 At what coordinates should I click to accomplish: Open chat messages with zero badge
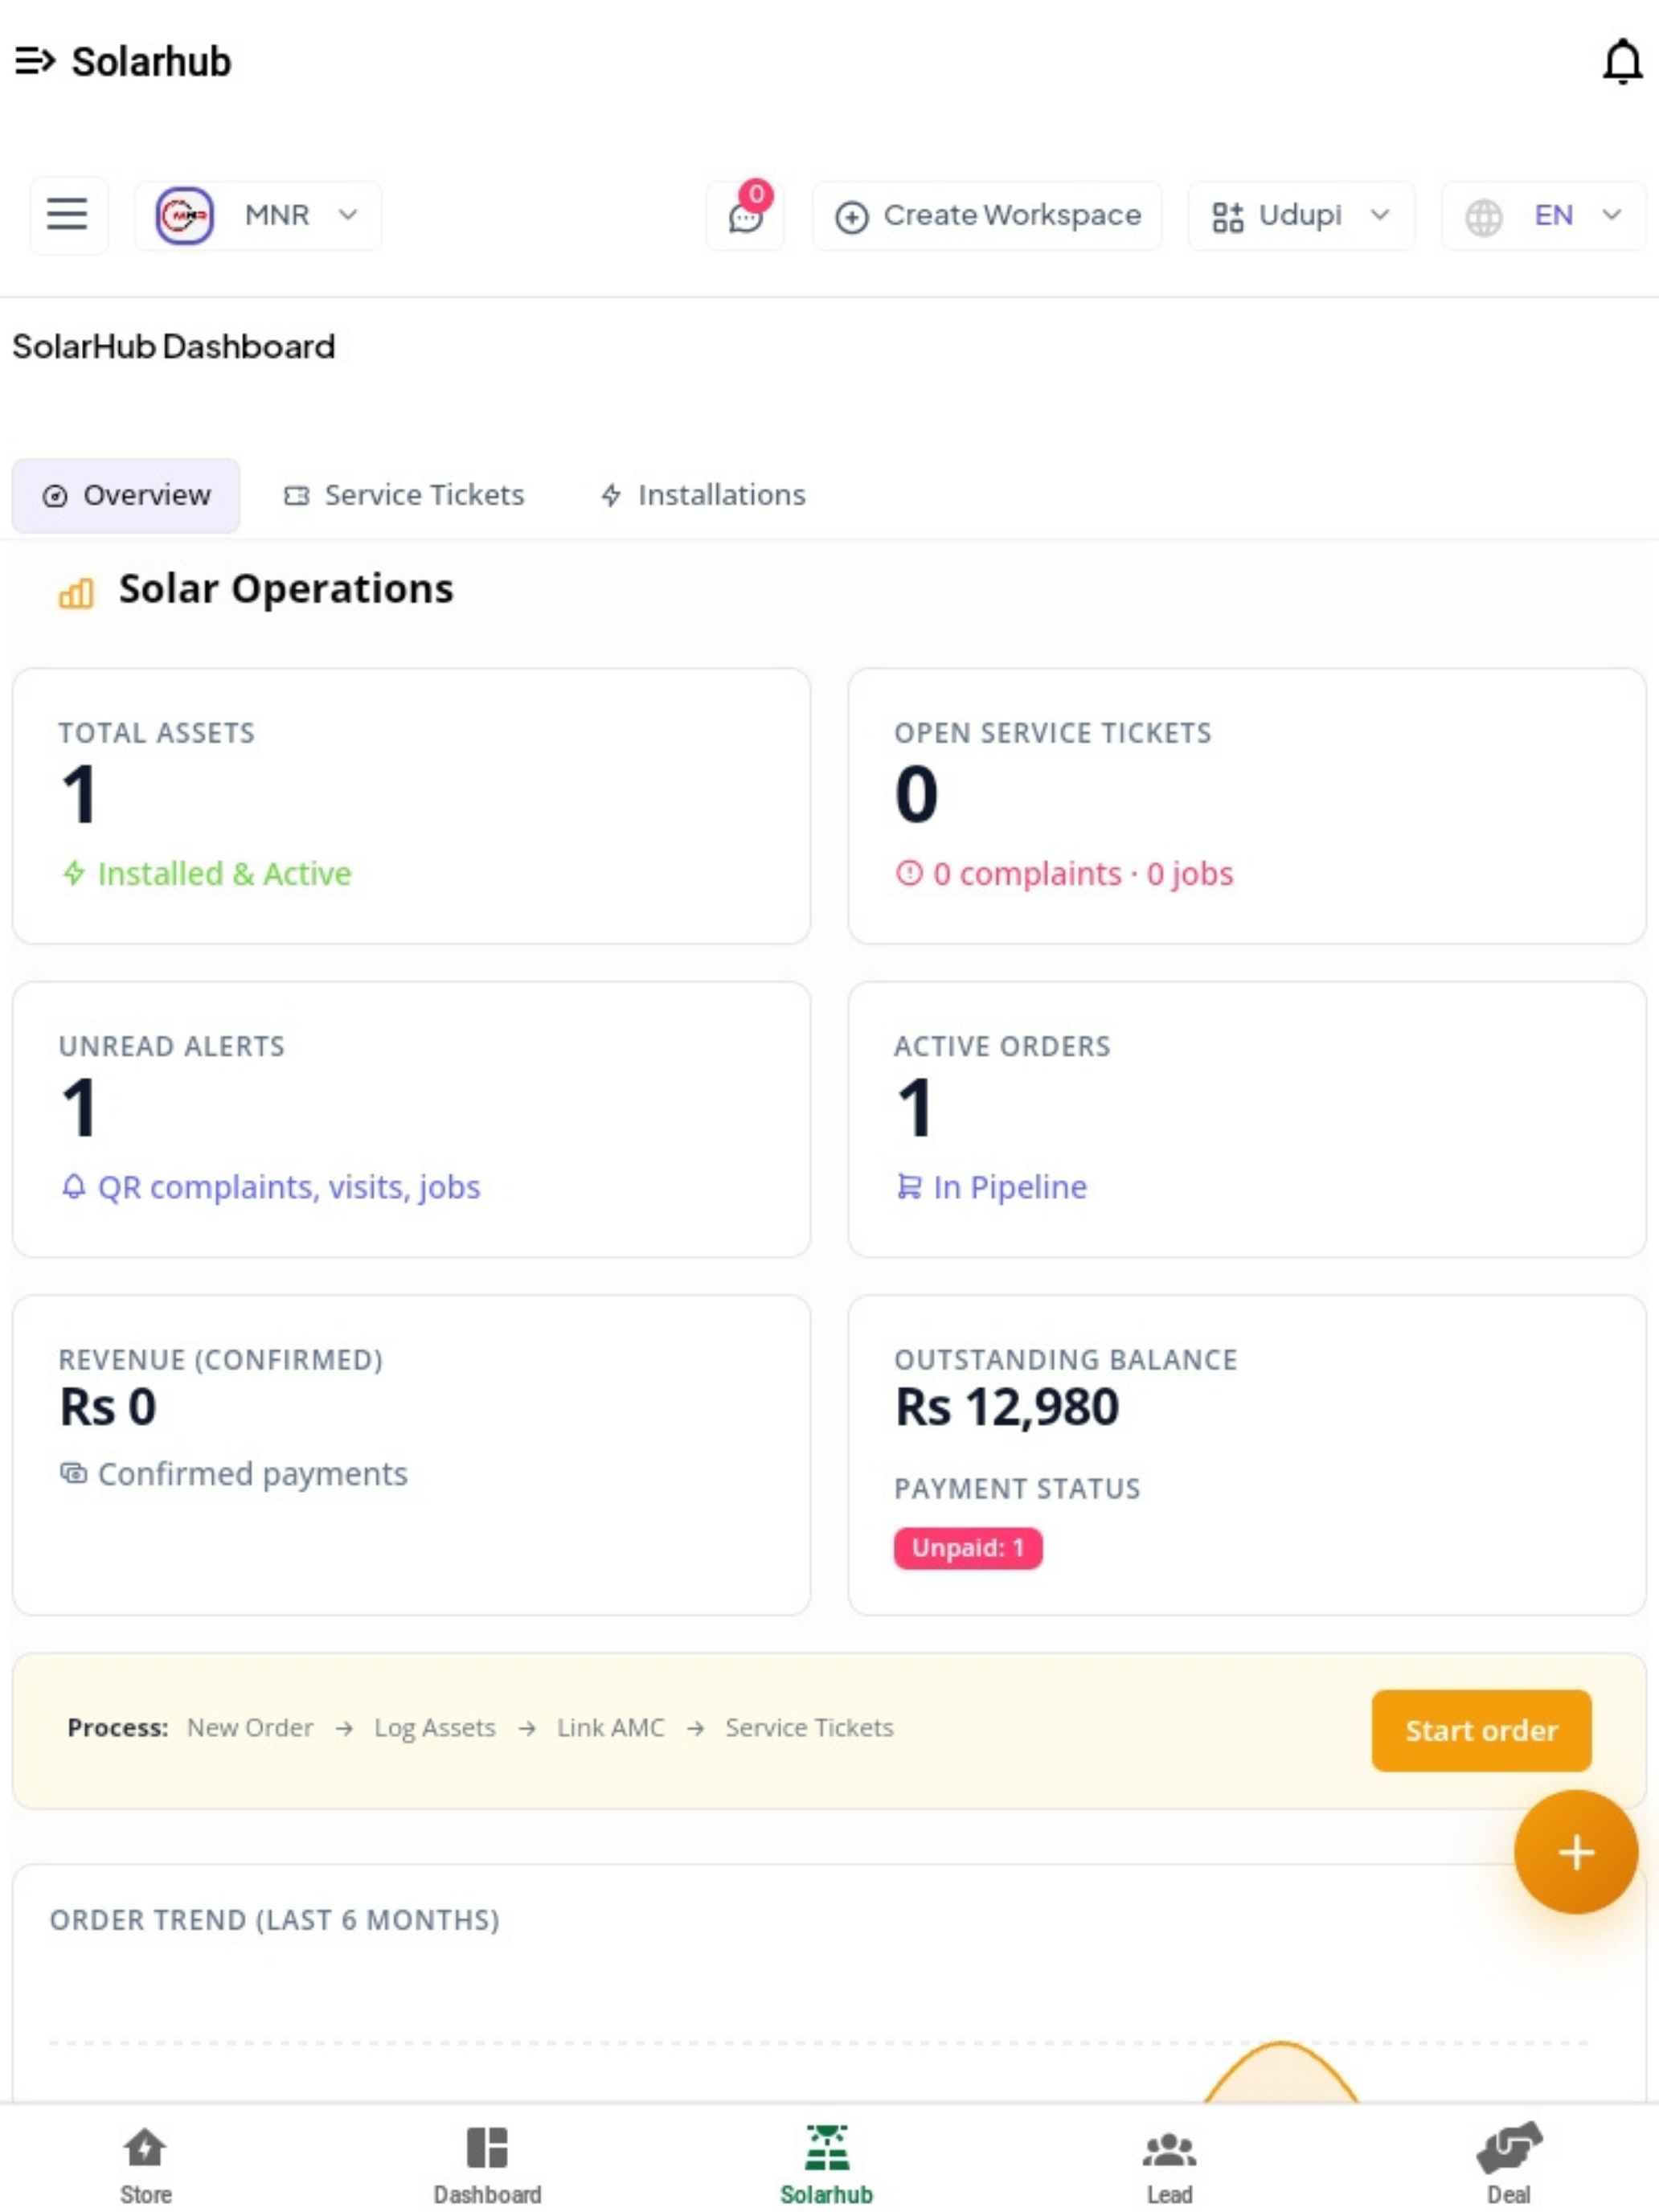[746, 215]
